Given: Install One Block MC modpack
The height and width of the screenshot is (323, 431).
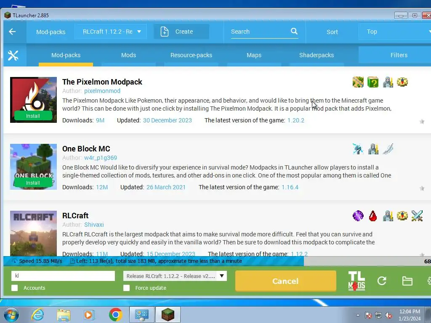Looking at the screenshot, I should [x=33, y=183].
